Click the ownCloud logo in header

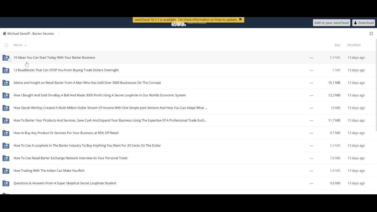click(188, 23)
